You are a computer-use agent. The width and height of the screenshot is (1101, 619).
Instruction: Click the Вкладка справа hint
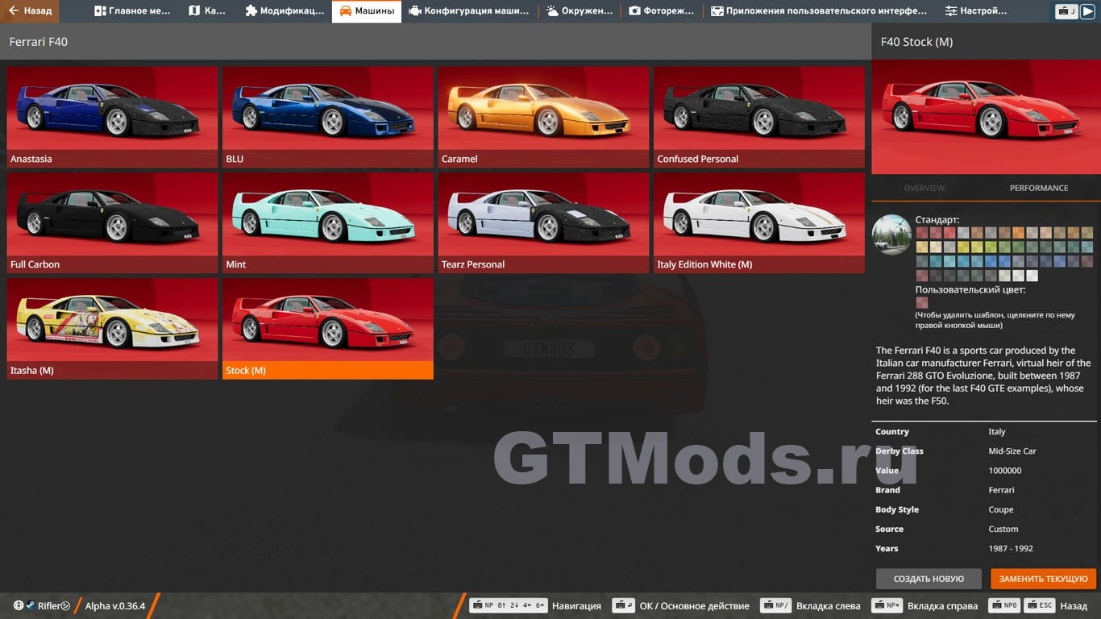pyautogui.click(x=942, y=606)
